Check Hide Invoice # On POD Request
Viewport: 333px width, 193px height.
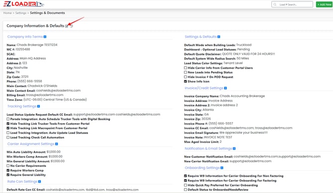[x=185, y=77]
